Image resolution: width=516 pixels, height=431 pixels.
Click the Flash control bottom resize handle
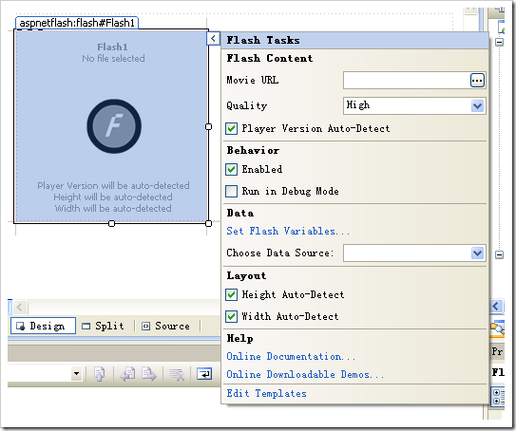click(111, 223)
